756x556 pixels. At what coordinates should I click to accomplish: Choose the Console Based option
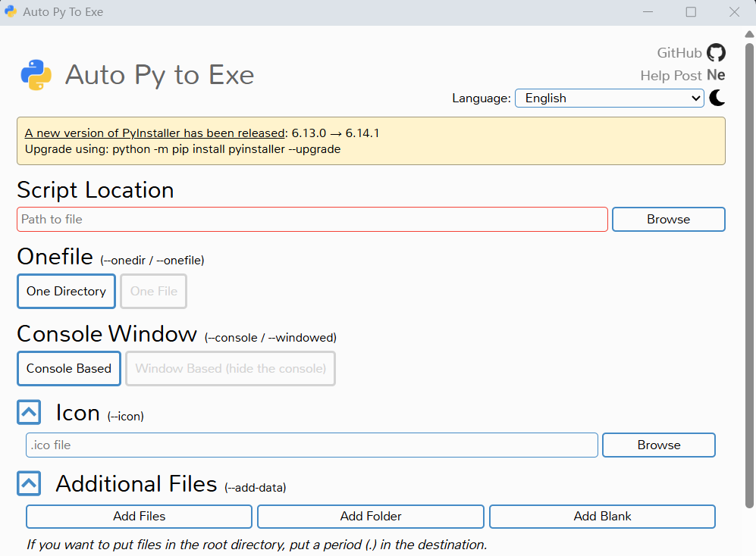pyautogui.click(x=69, y=369)
